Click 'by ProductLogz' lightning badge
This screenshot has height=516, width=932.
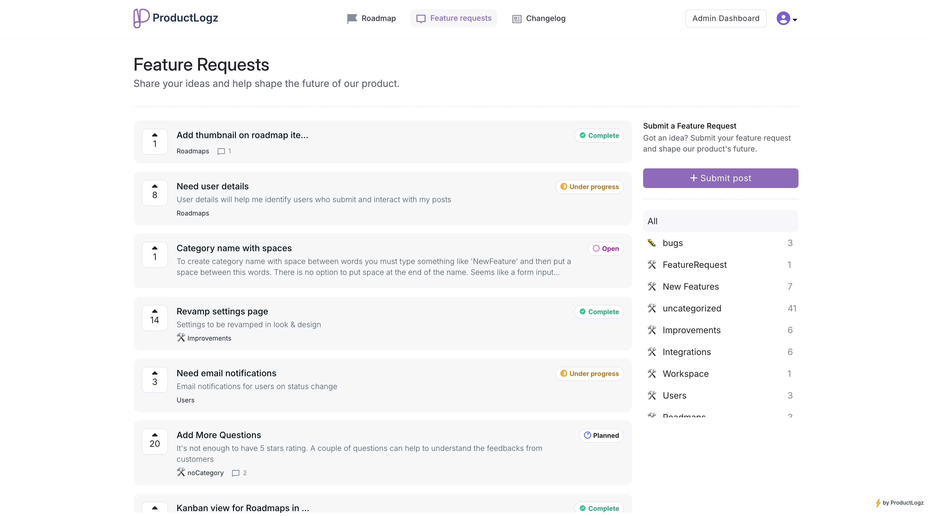pos(900,503)
